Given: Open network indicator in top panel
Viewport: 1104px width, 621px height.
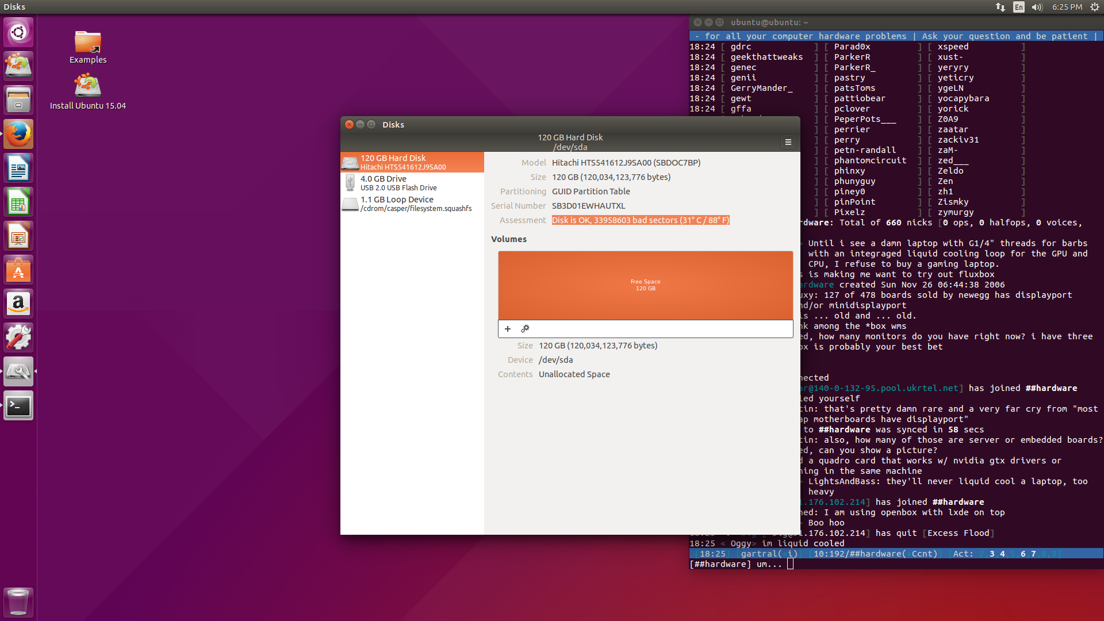Looking at the screenshot, I should [x=1000, y=7].
